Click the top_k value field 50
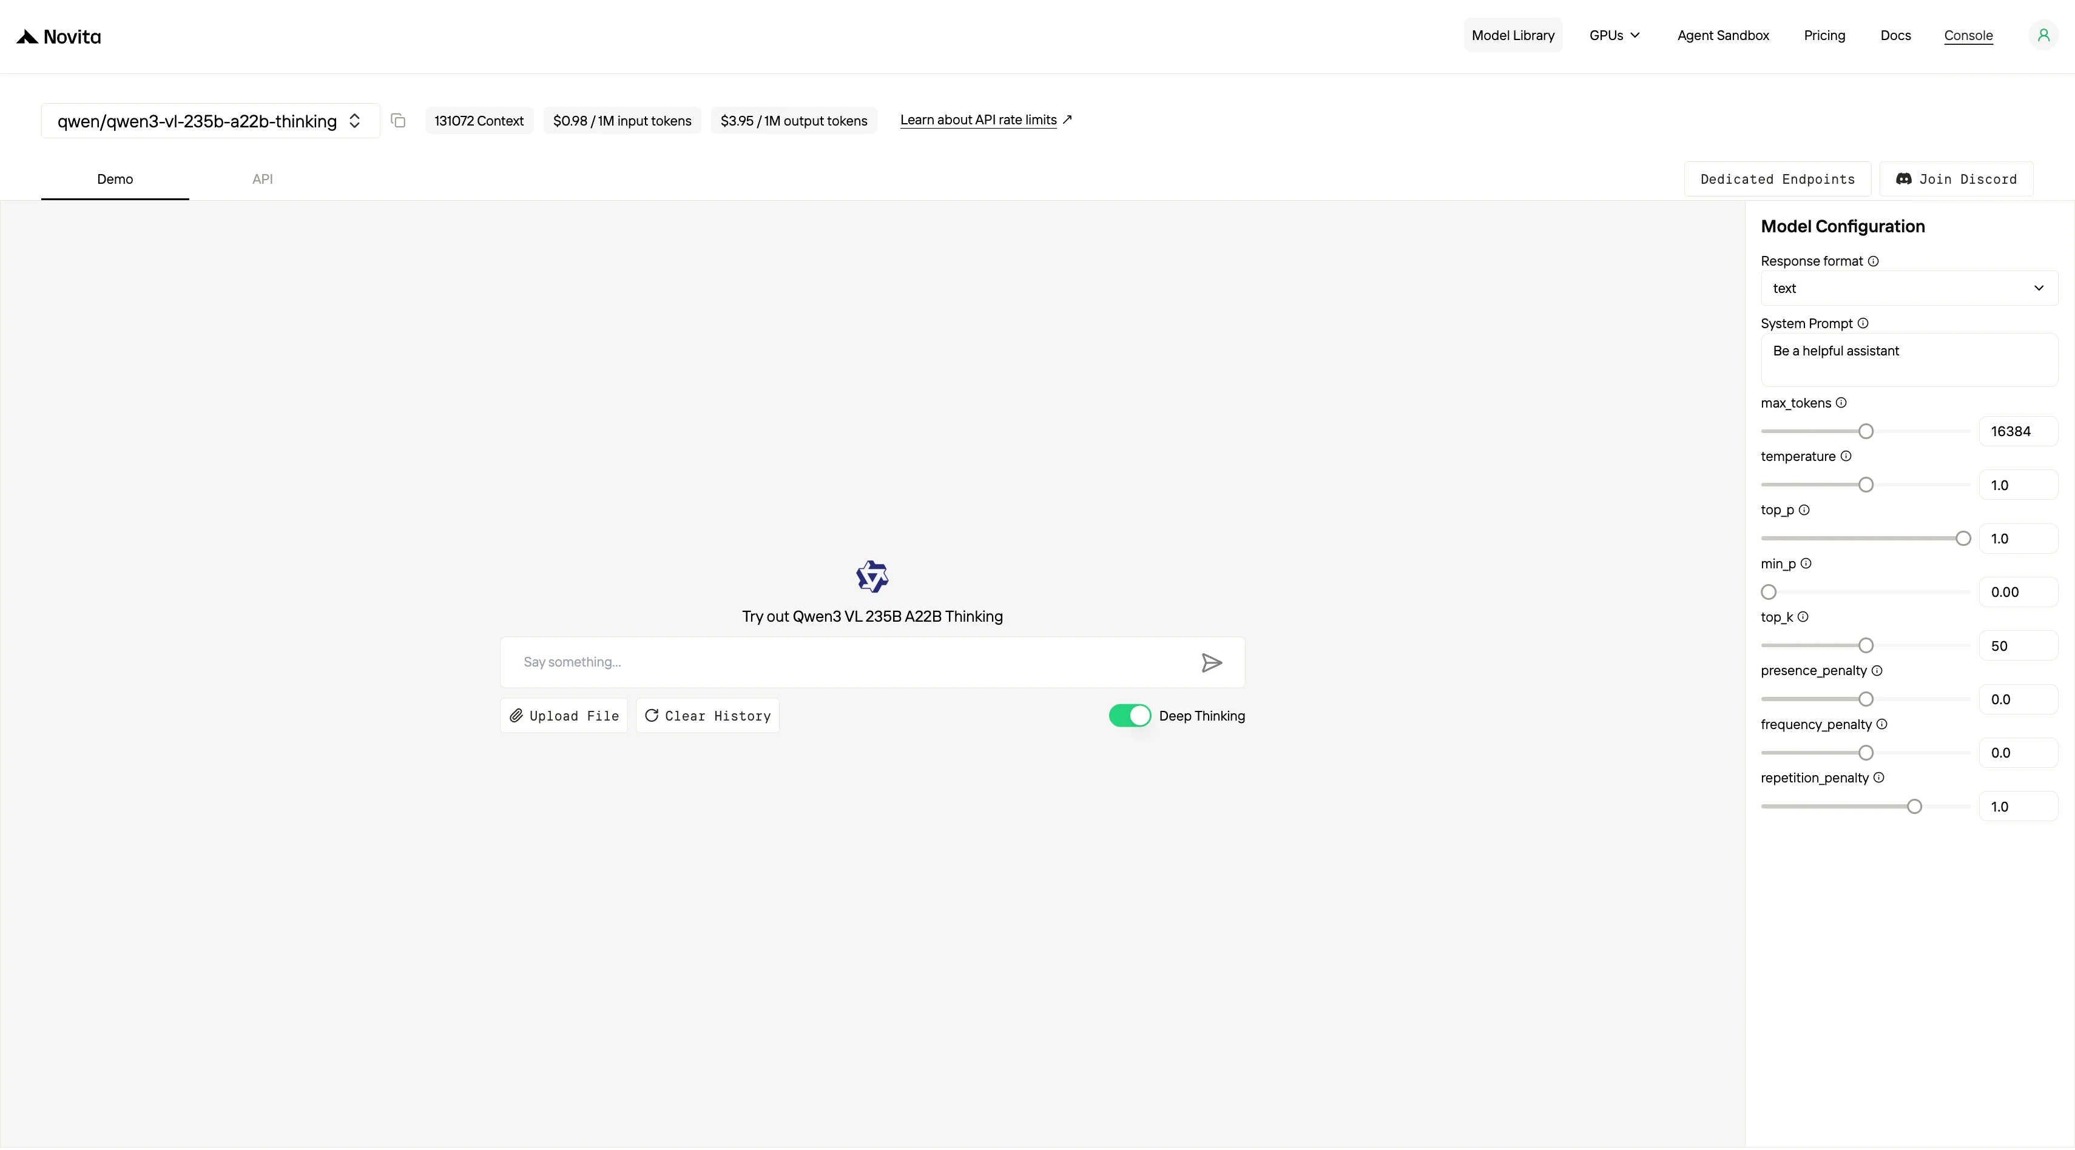2075x1150 pixels. pos(2018,646)
